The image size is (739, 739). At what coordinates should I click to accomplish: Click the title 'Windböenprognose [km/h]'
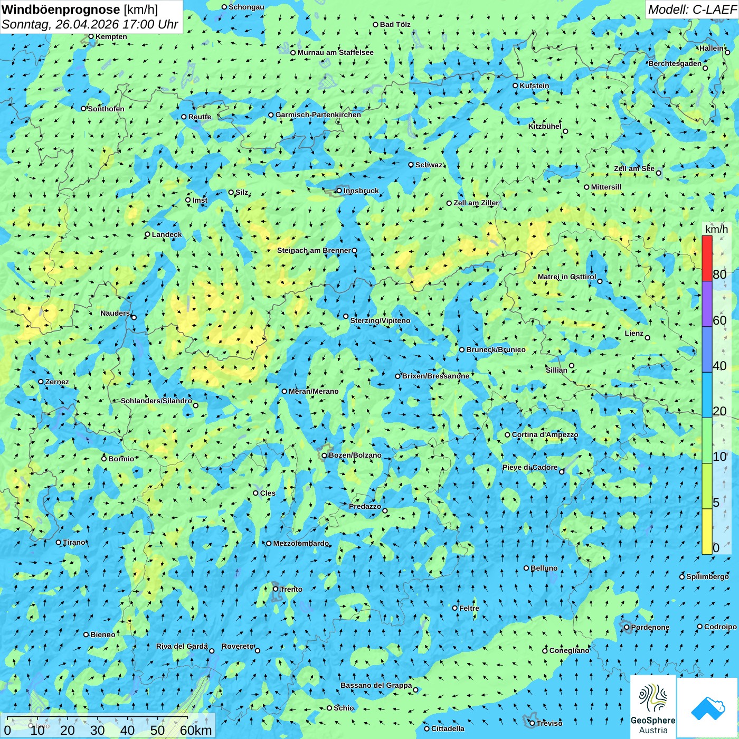click(80, 10)
